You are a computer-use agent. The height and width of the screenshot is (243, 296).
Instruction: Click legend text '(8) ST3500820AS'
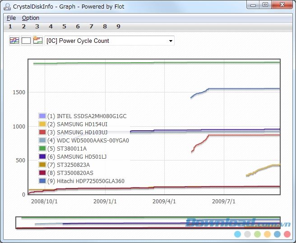(x=70, y=173)
